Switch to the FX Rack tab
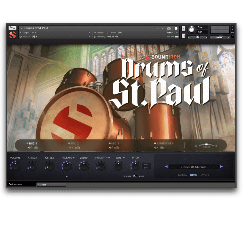The image size is (243, 243). [x=51, y=185]
